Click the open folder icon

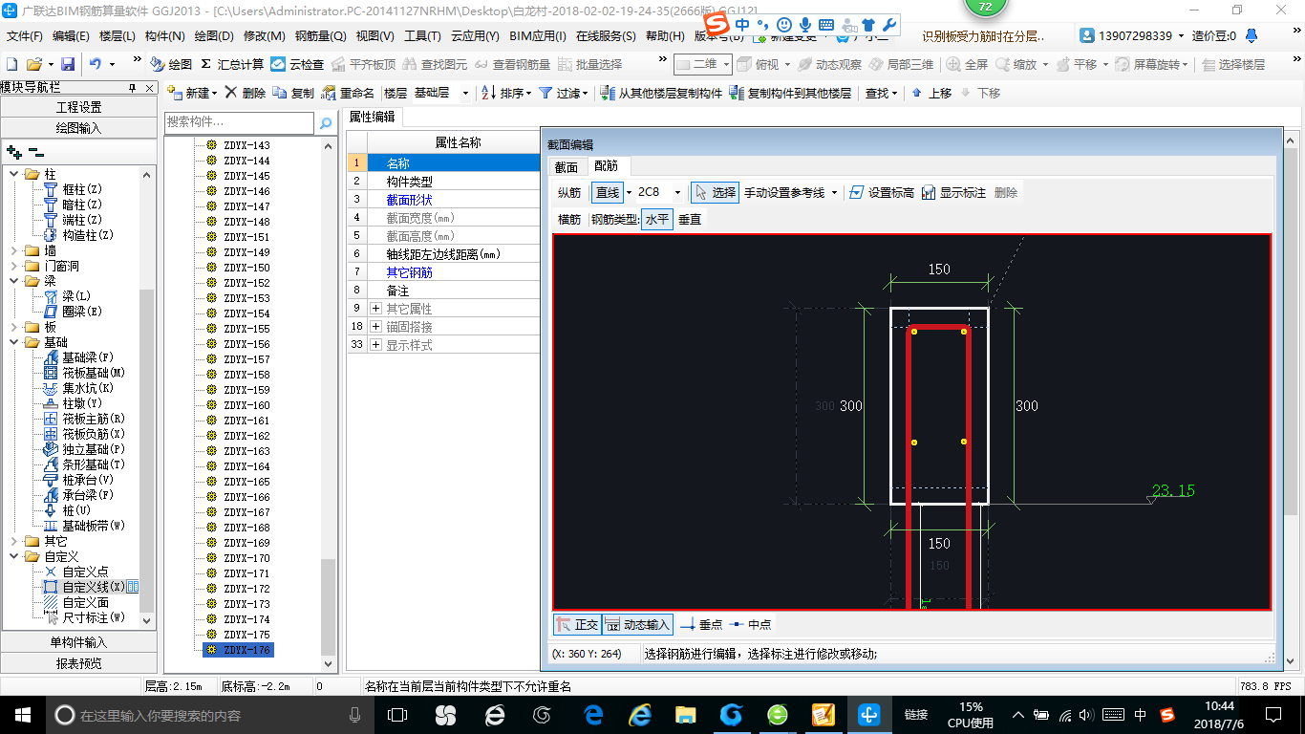tap(33, 64)
